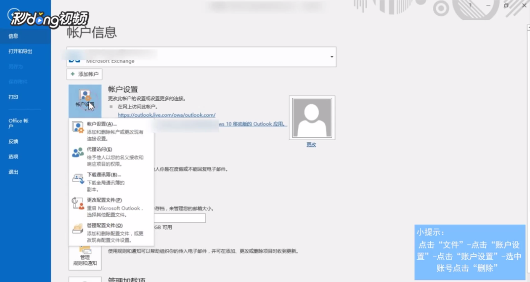Screen dimensions: 530x282
Task: Select 下载通讯簿(B)... menu entry
Action: 111,182
